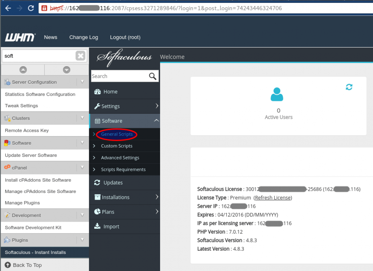Click the Installations icon

pos(97,197)
